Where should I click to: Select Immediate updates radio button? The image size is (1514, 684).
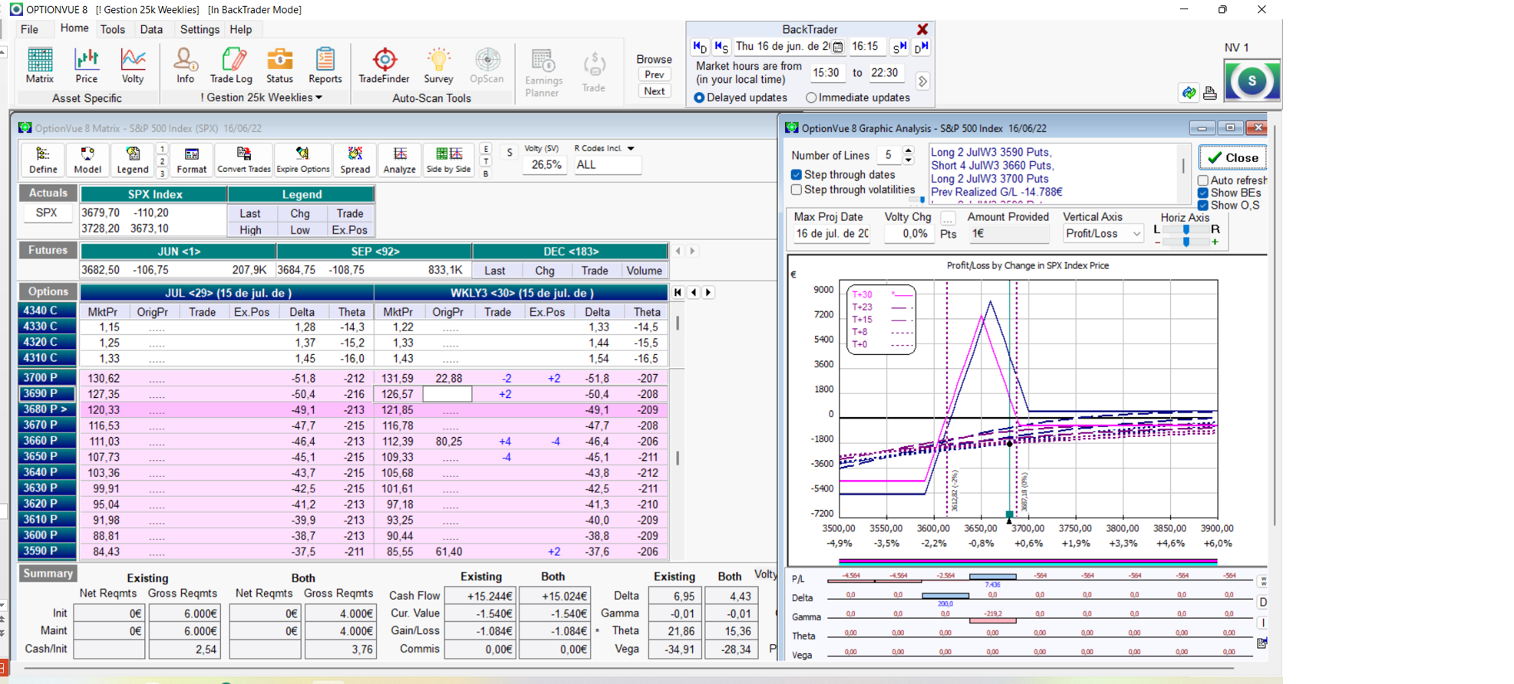(x=811, y=98)
